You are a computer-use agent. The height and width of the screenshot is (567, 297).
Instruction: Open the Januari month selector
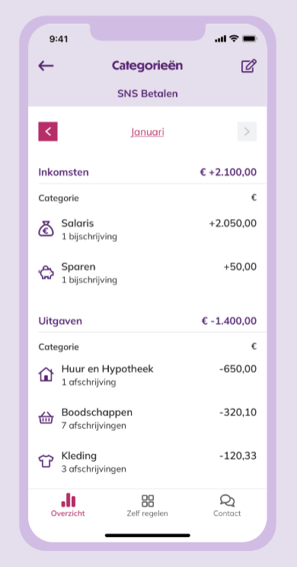(148, 132)
